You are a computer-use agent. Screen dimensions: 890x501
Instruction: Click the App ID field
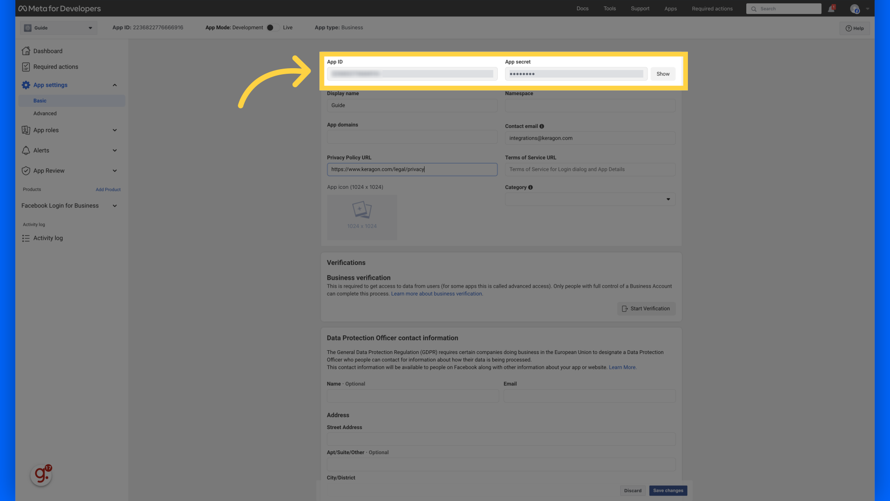click(412, 74)
